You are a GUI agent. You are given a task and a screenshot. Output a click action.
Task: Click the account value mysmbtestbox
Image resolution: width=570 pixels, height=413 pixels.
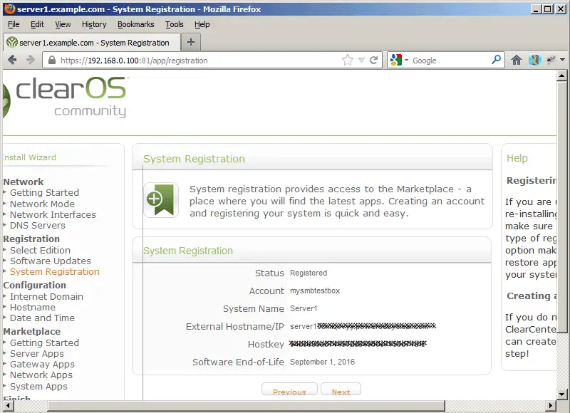315,291
